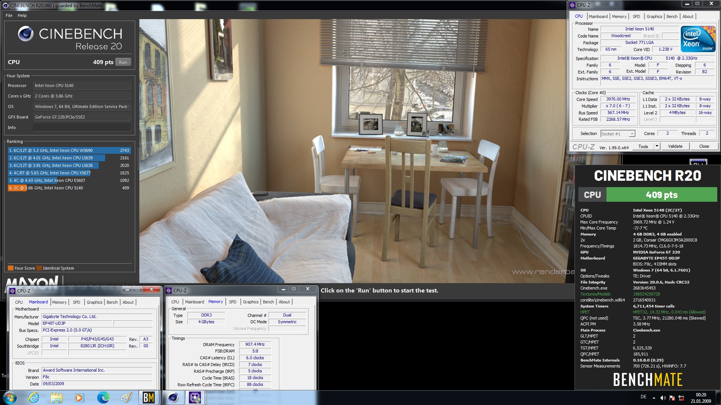Switch to BenchMate via BM taskbar icon
Image resolution: width=721 pixels, height=405 pixels.
[149, 397]
